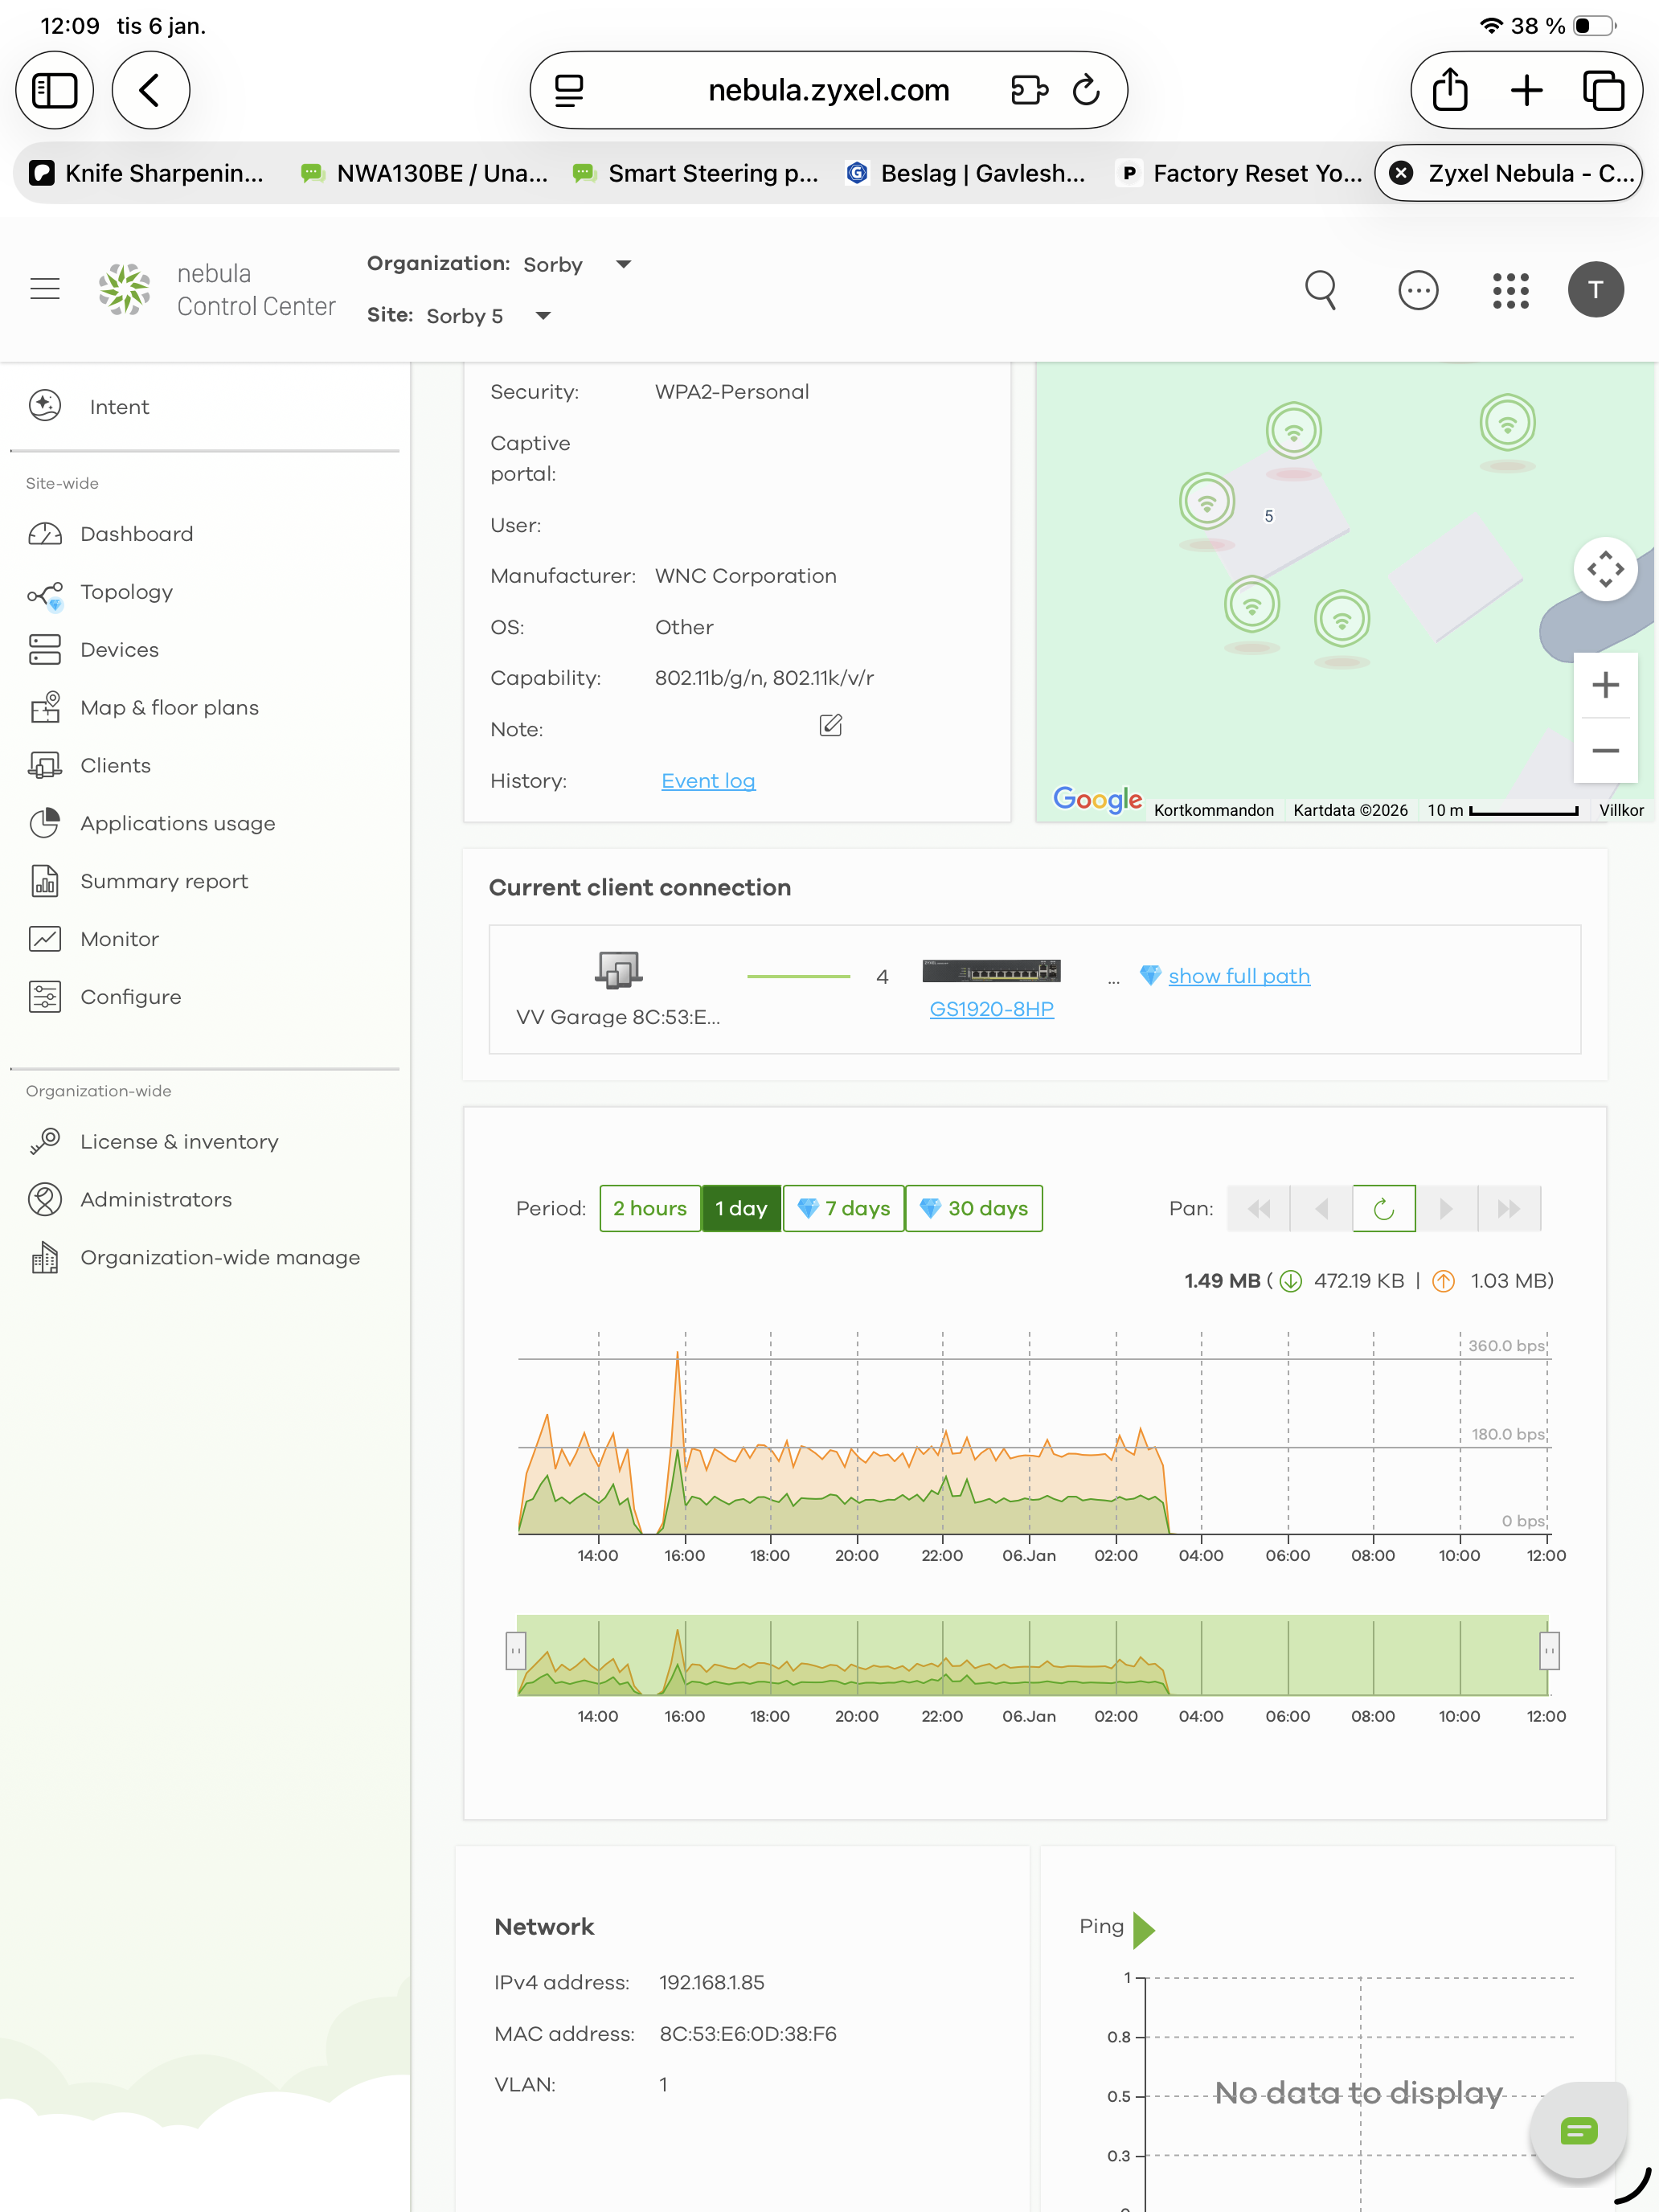Image resolution: width=1659 pixels, height=2212 pixels.
Task: Select the 30 days period
Action: [x=974, y=1208]
